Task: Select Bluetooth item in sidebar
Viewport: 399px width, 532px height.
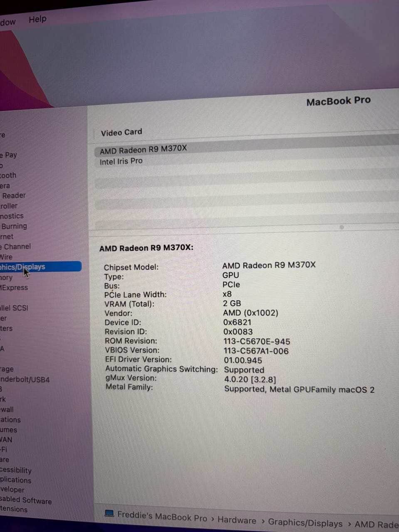Action: click(x=8, y=175)
